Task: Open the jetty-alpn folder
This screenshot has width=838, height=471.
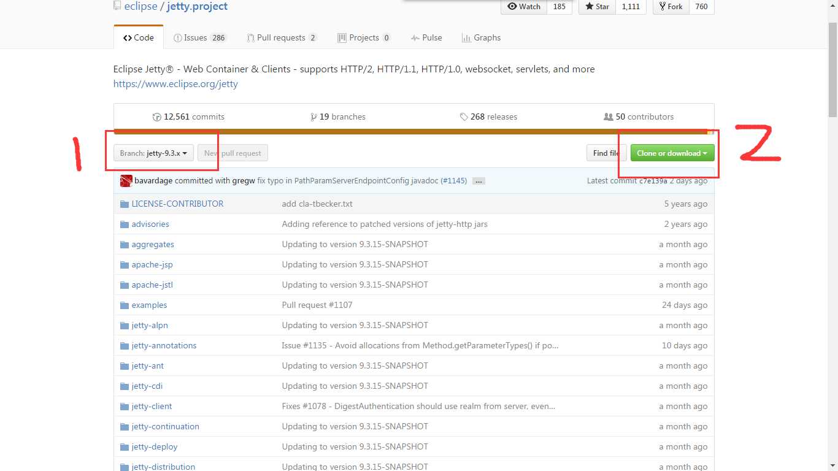Action: pos(150,325)
